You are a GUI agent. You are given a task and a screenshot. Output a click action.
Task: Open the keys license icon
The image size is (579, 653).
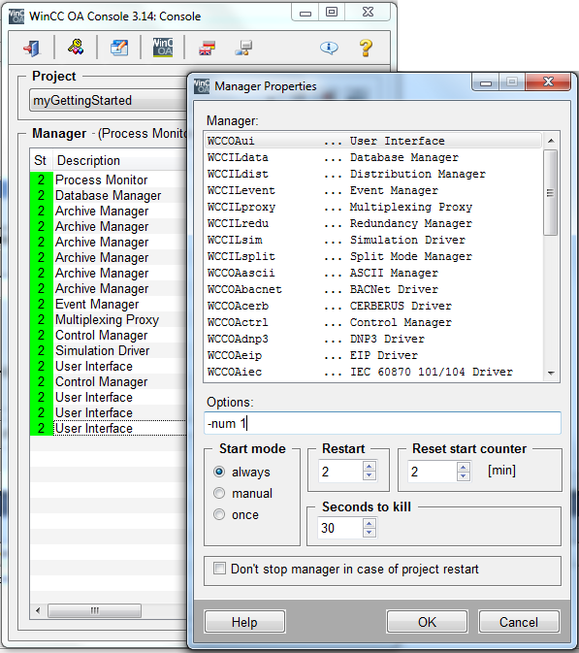click(76, 48)
